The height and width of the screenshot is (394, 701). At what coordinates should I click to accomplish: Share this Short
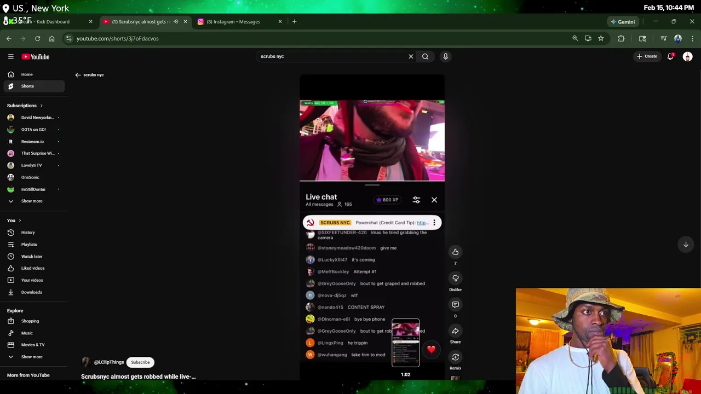(455, 331)
